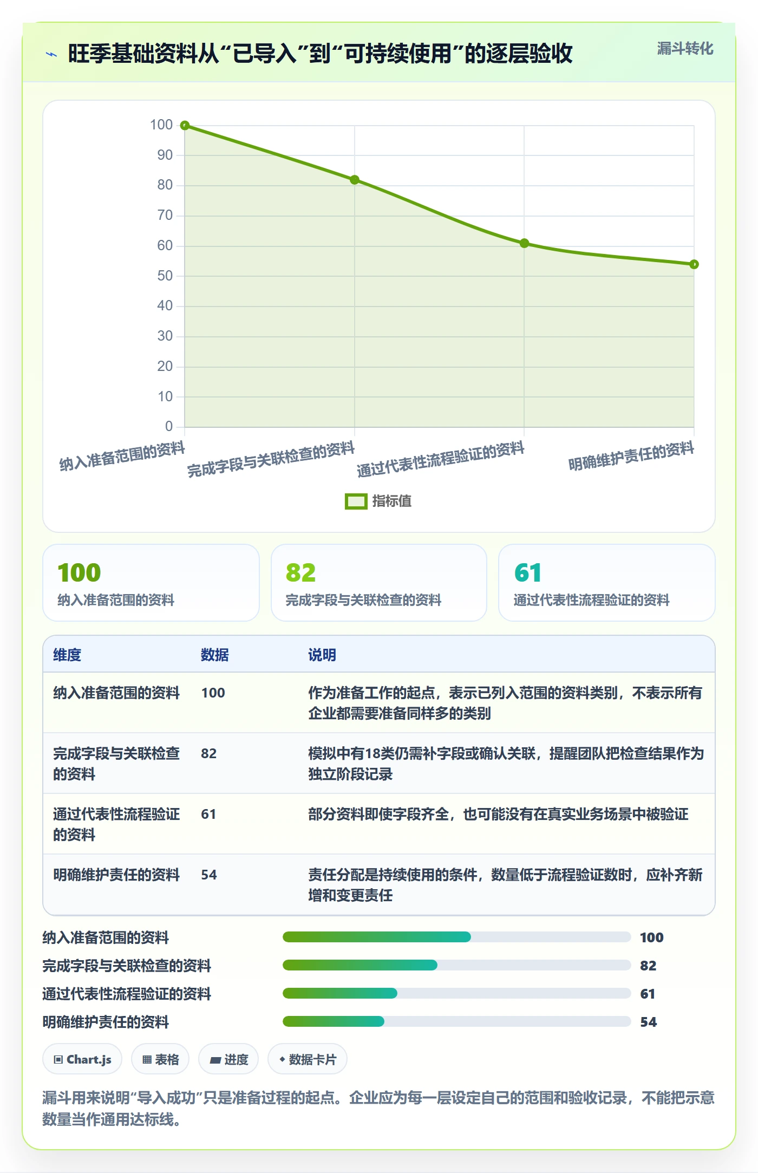Select the chart data point at 61
Screen dimensions: 758x1173
pos(524,243)
